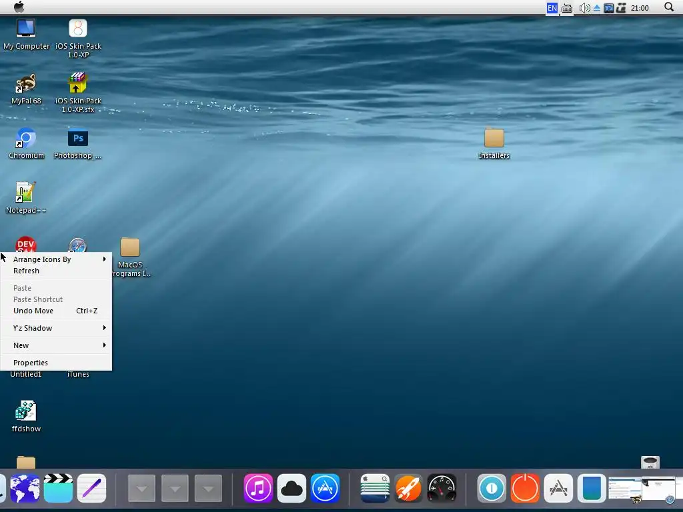
Task: Expand the New submenu
Action: coord(56,346)
